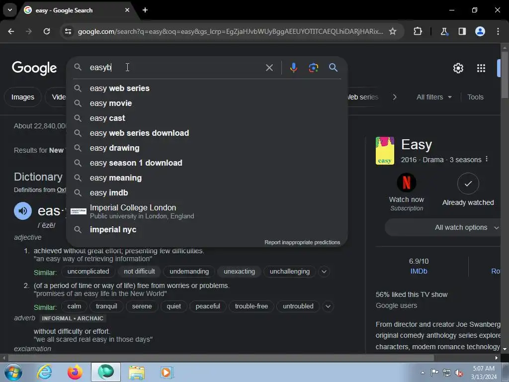Click the unchallenging synonym chip
Screen dimensions: 509x382
click(290, 271)
